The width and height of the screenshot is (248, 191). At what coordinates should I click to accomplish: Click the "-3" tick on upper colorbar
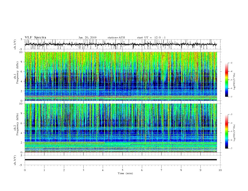pyautogui.click(x=231, y=63)
